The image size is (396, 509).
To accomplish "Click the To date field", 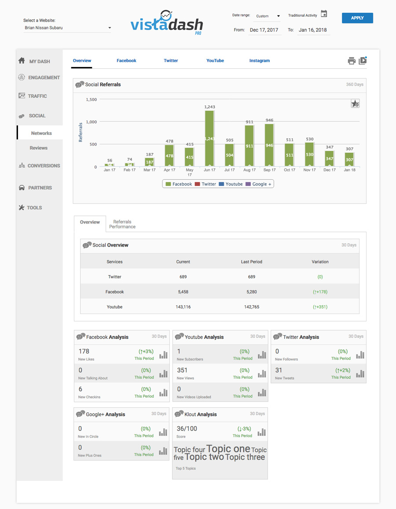I will click(x=313, y=30).
